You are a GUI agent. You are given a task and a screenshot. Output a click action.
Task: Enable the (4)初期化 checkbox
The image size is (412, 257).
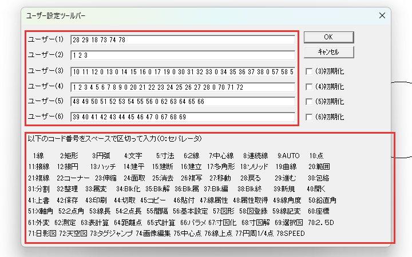tap(309, 87)
